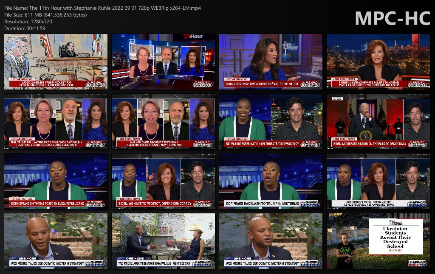The image size is (435, 274).
Task: Select the courtroom sketch thumbnail about special master request
Action: (56, 62)
